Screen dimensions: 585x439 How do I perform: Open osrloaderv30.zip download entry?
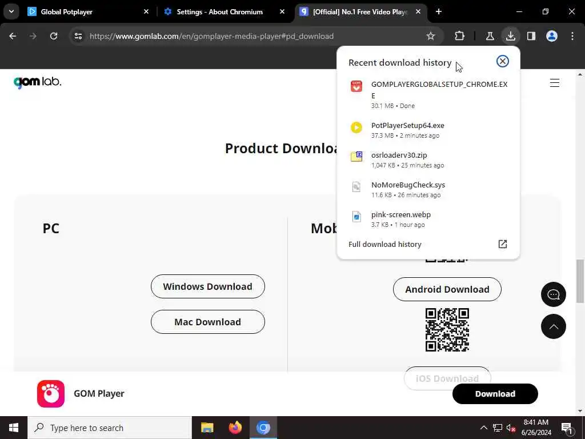click(x=428, y=159)
